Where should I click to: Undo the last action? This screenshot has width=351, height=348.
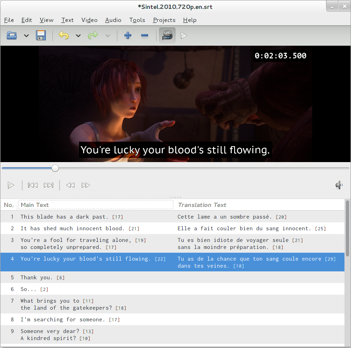tap(64, 36)
